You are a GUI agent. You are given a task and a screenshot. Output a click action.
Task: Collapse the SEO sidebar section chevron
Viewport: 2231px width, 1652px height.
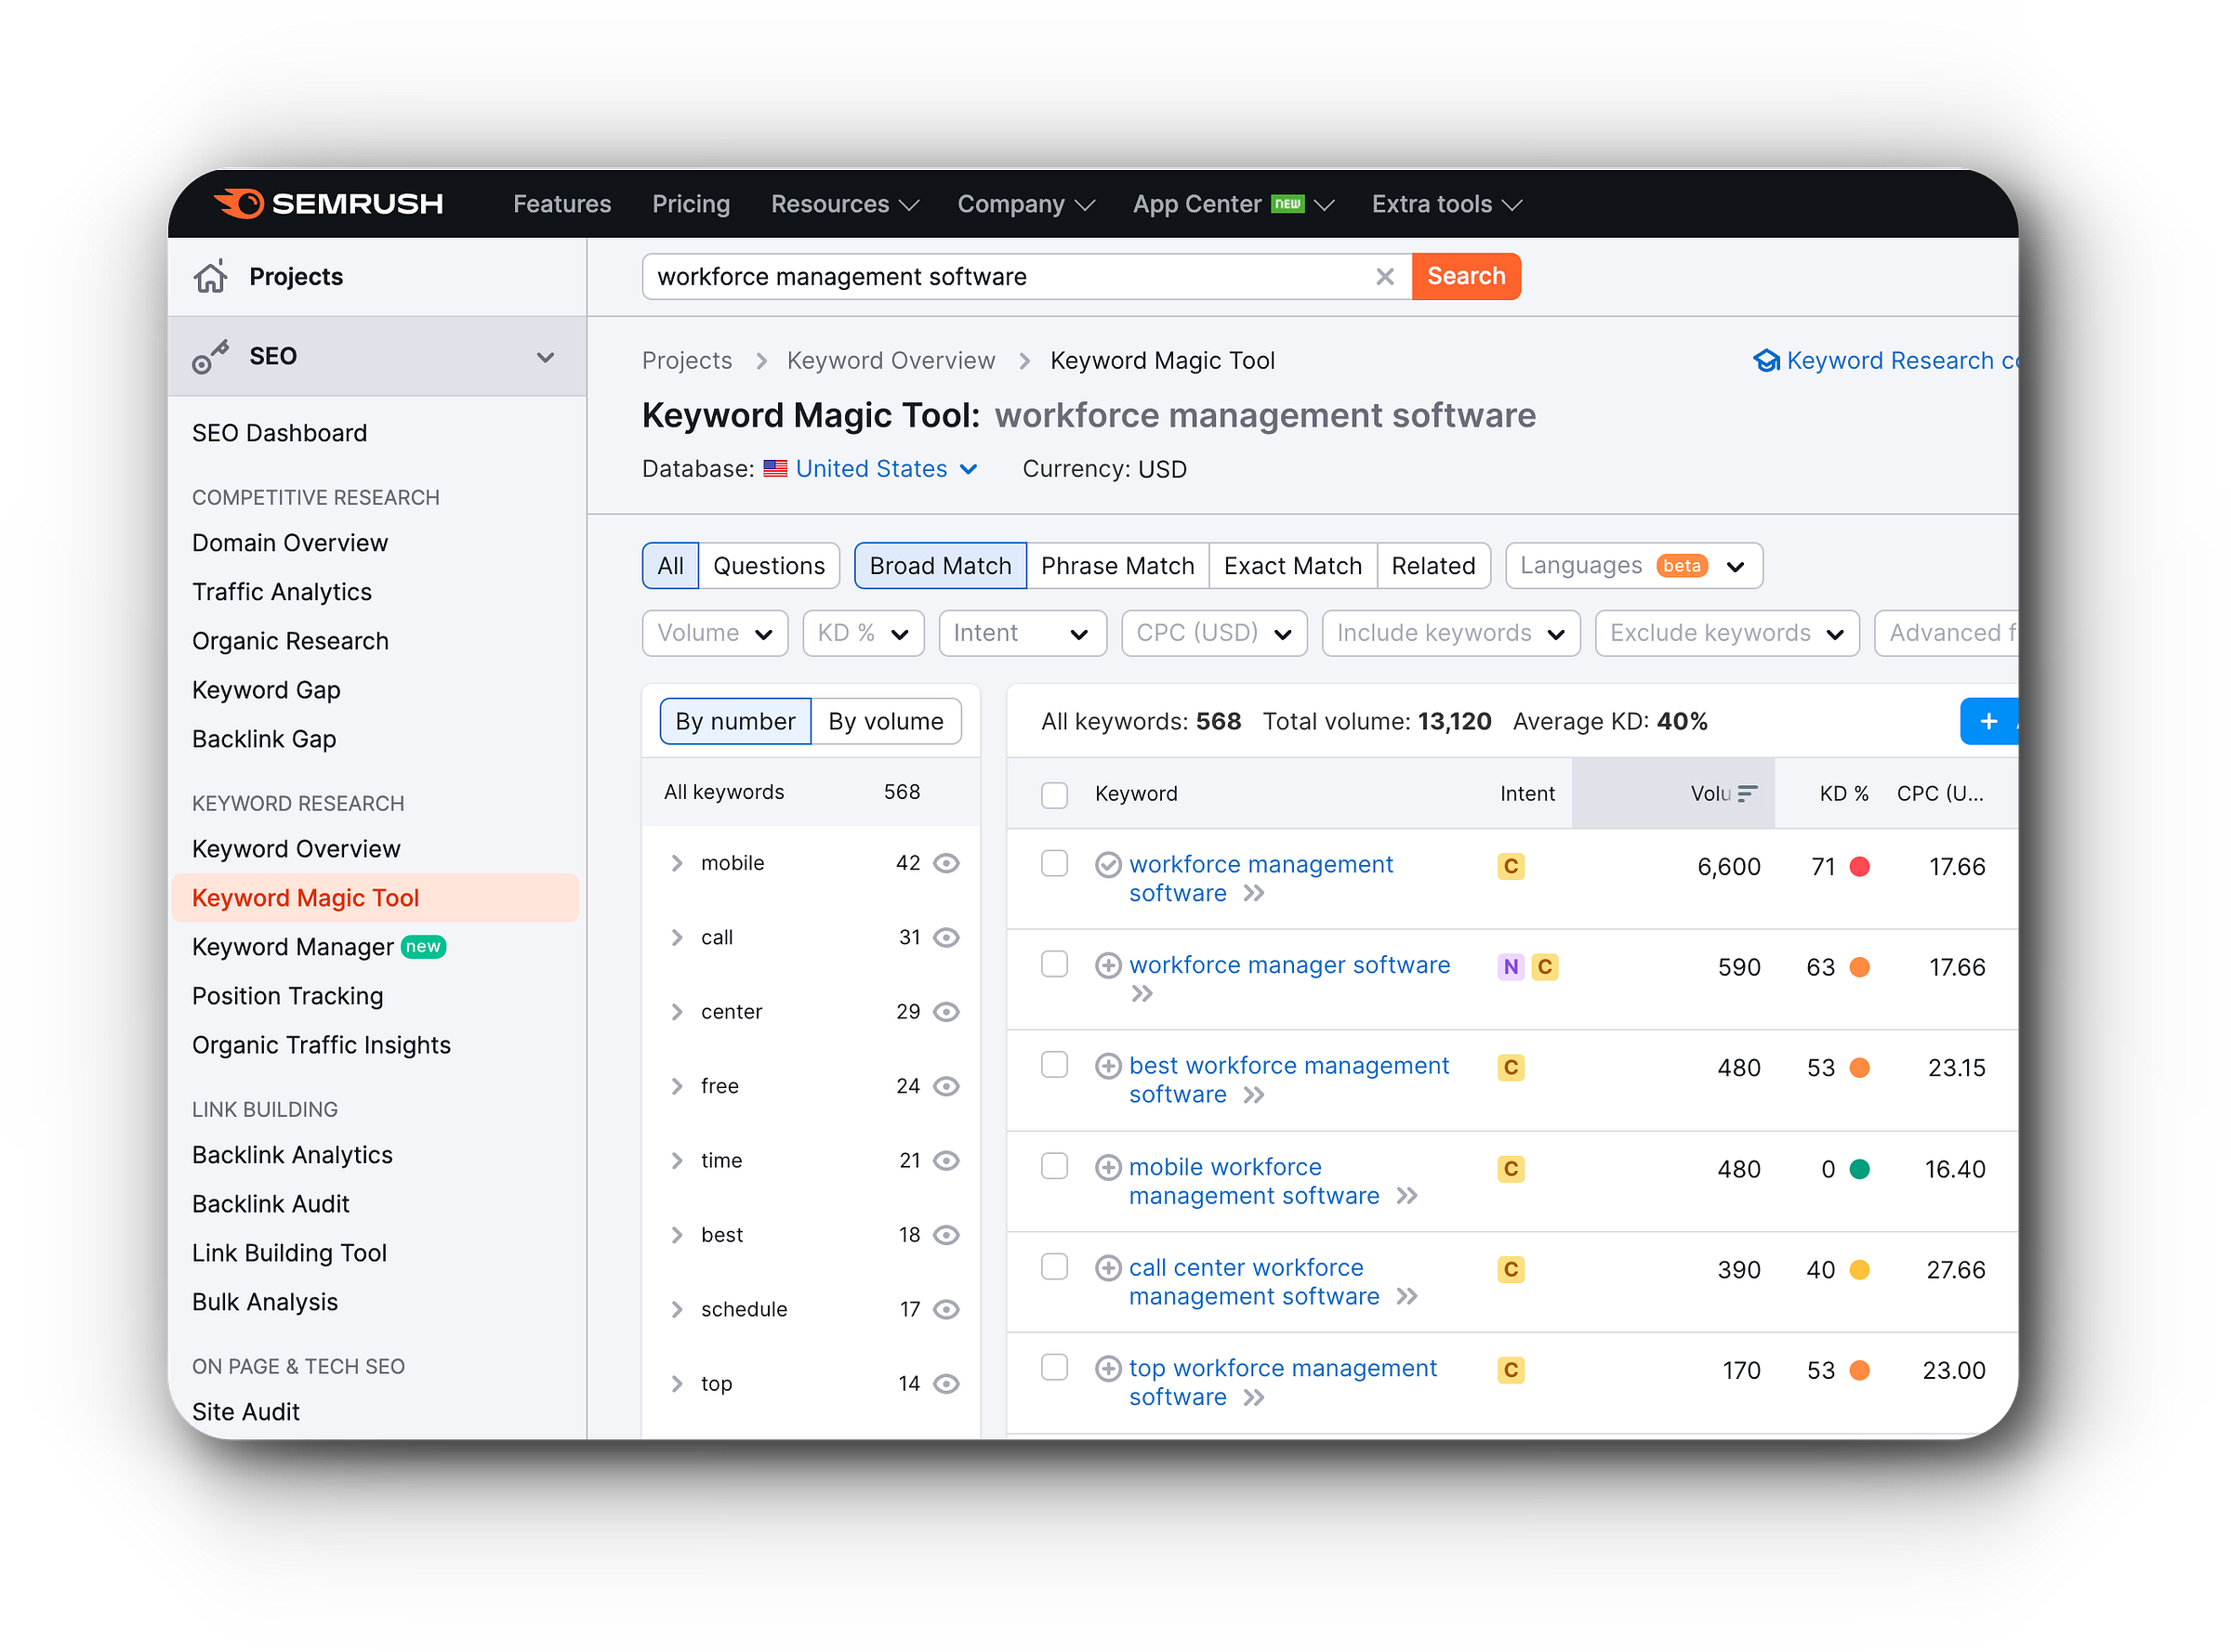(546, 358)
